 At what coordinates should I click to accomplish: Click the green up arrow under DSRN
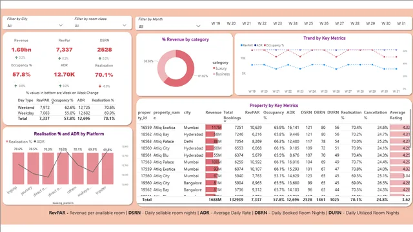click(x=100, y=59)
